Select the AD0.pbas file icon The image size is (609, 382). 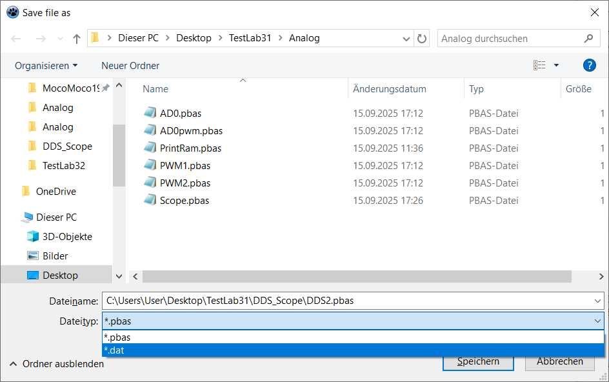pyautogui.click(x=150, y=113)
